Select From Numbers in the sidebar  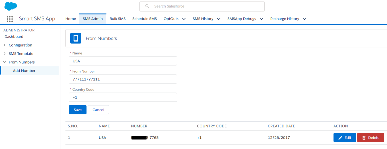[22, 62]
